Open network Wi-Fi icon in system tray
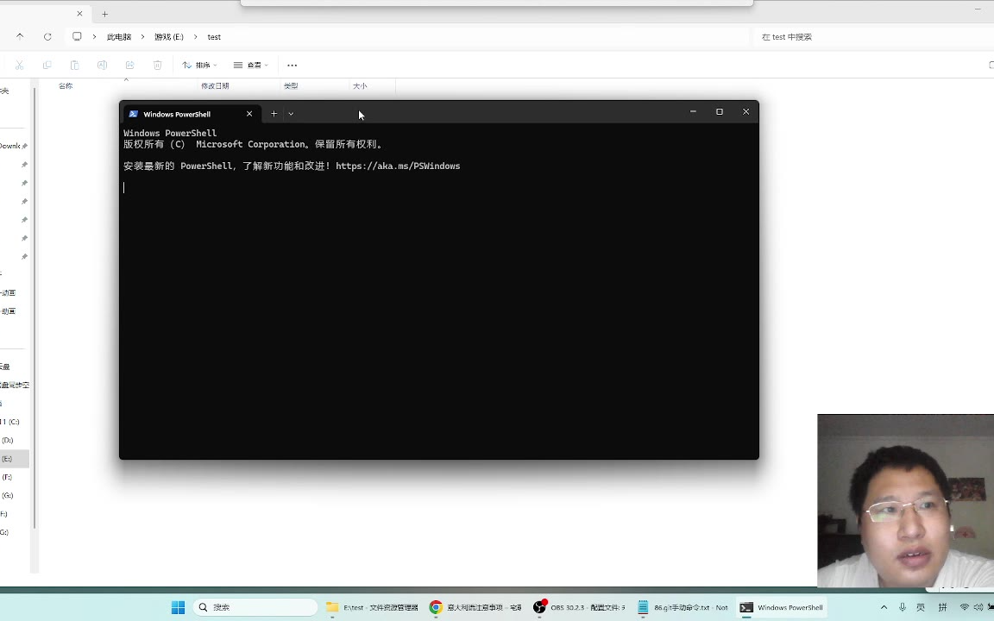The height and width of the screenshot is (621, 994). [964, 607]
